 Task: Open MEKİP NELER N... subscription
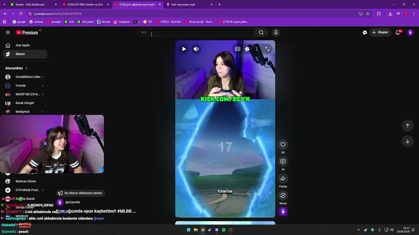pos(25,94)
